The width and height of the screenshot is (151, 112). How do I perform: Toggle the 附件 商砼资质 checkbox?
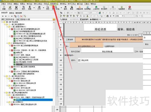pyautogui.click(x=79, y=60)
